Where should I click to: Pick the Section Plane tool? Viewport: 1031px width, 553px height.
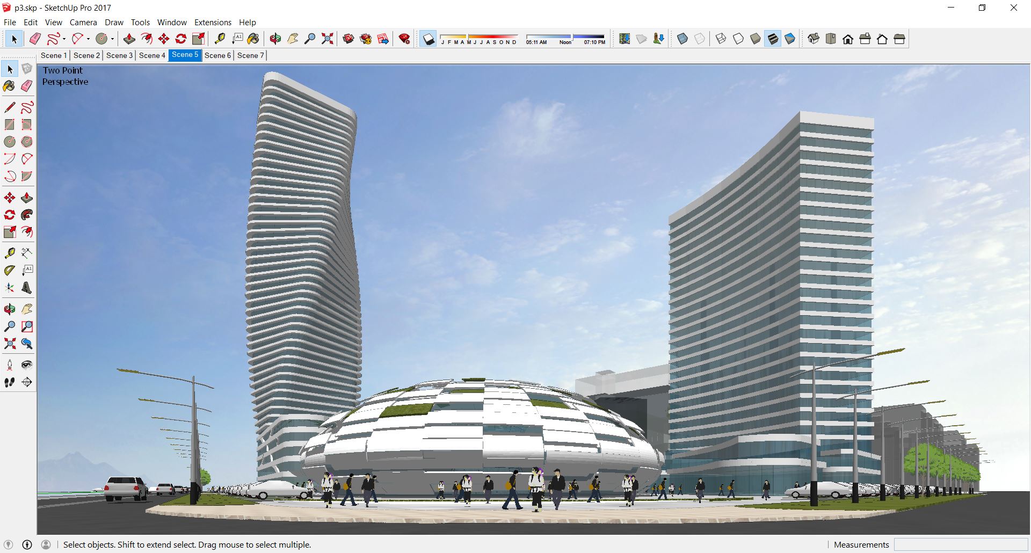pyautogui.click(x=27, y=382)
